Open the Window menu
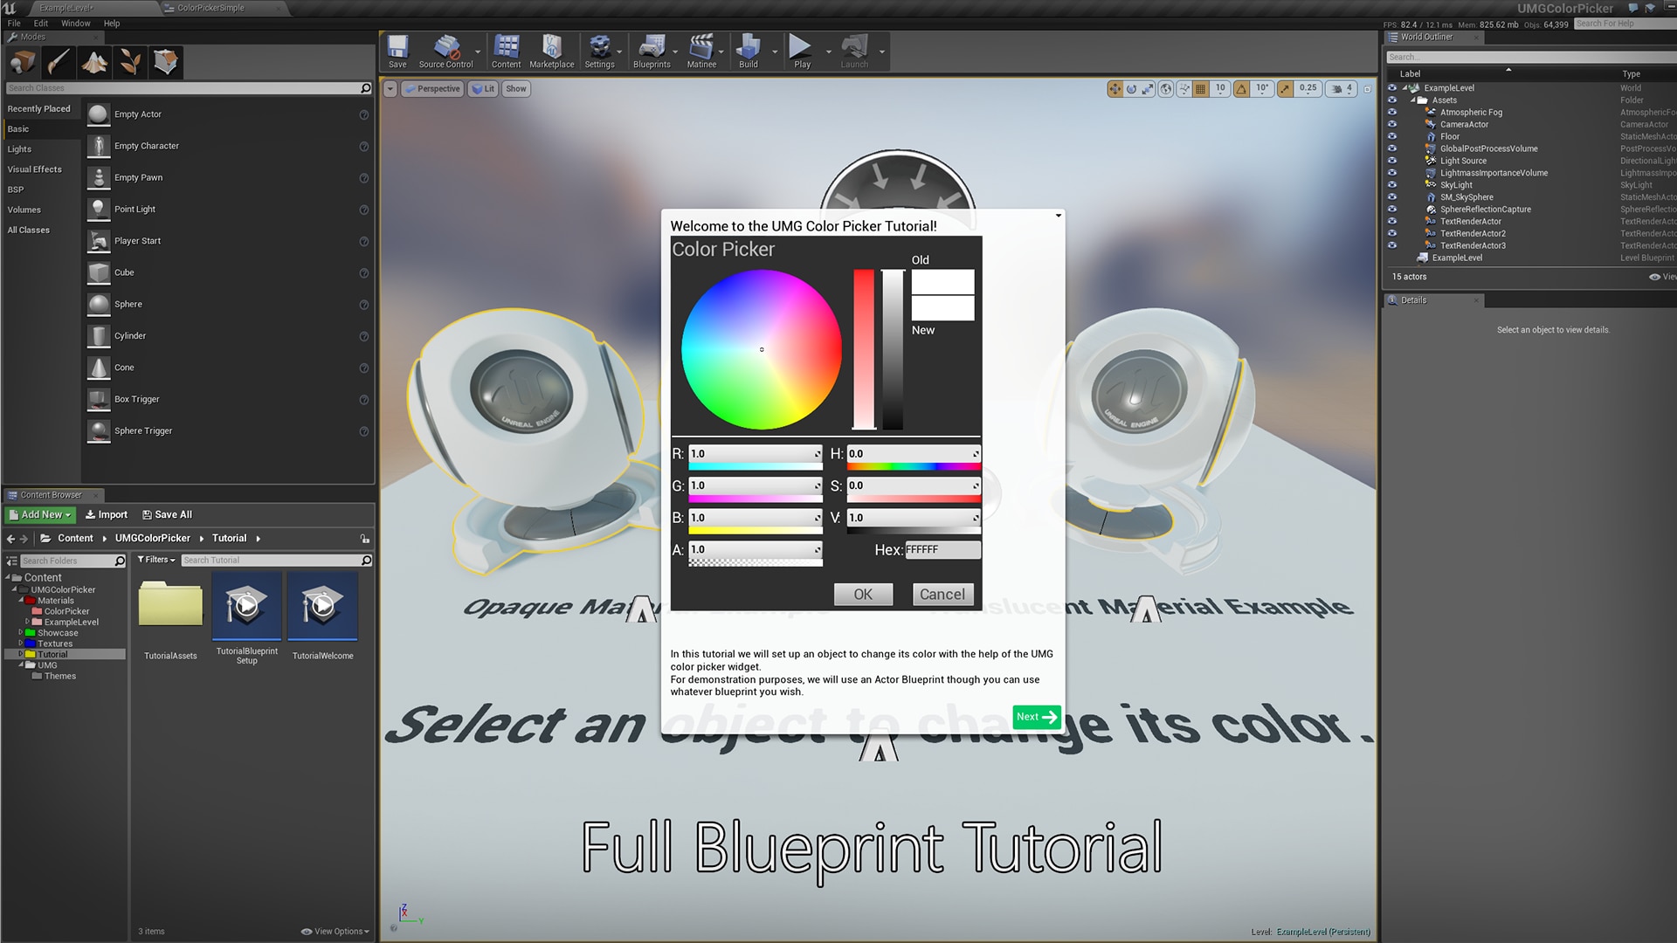 [x=76, y=24]
